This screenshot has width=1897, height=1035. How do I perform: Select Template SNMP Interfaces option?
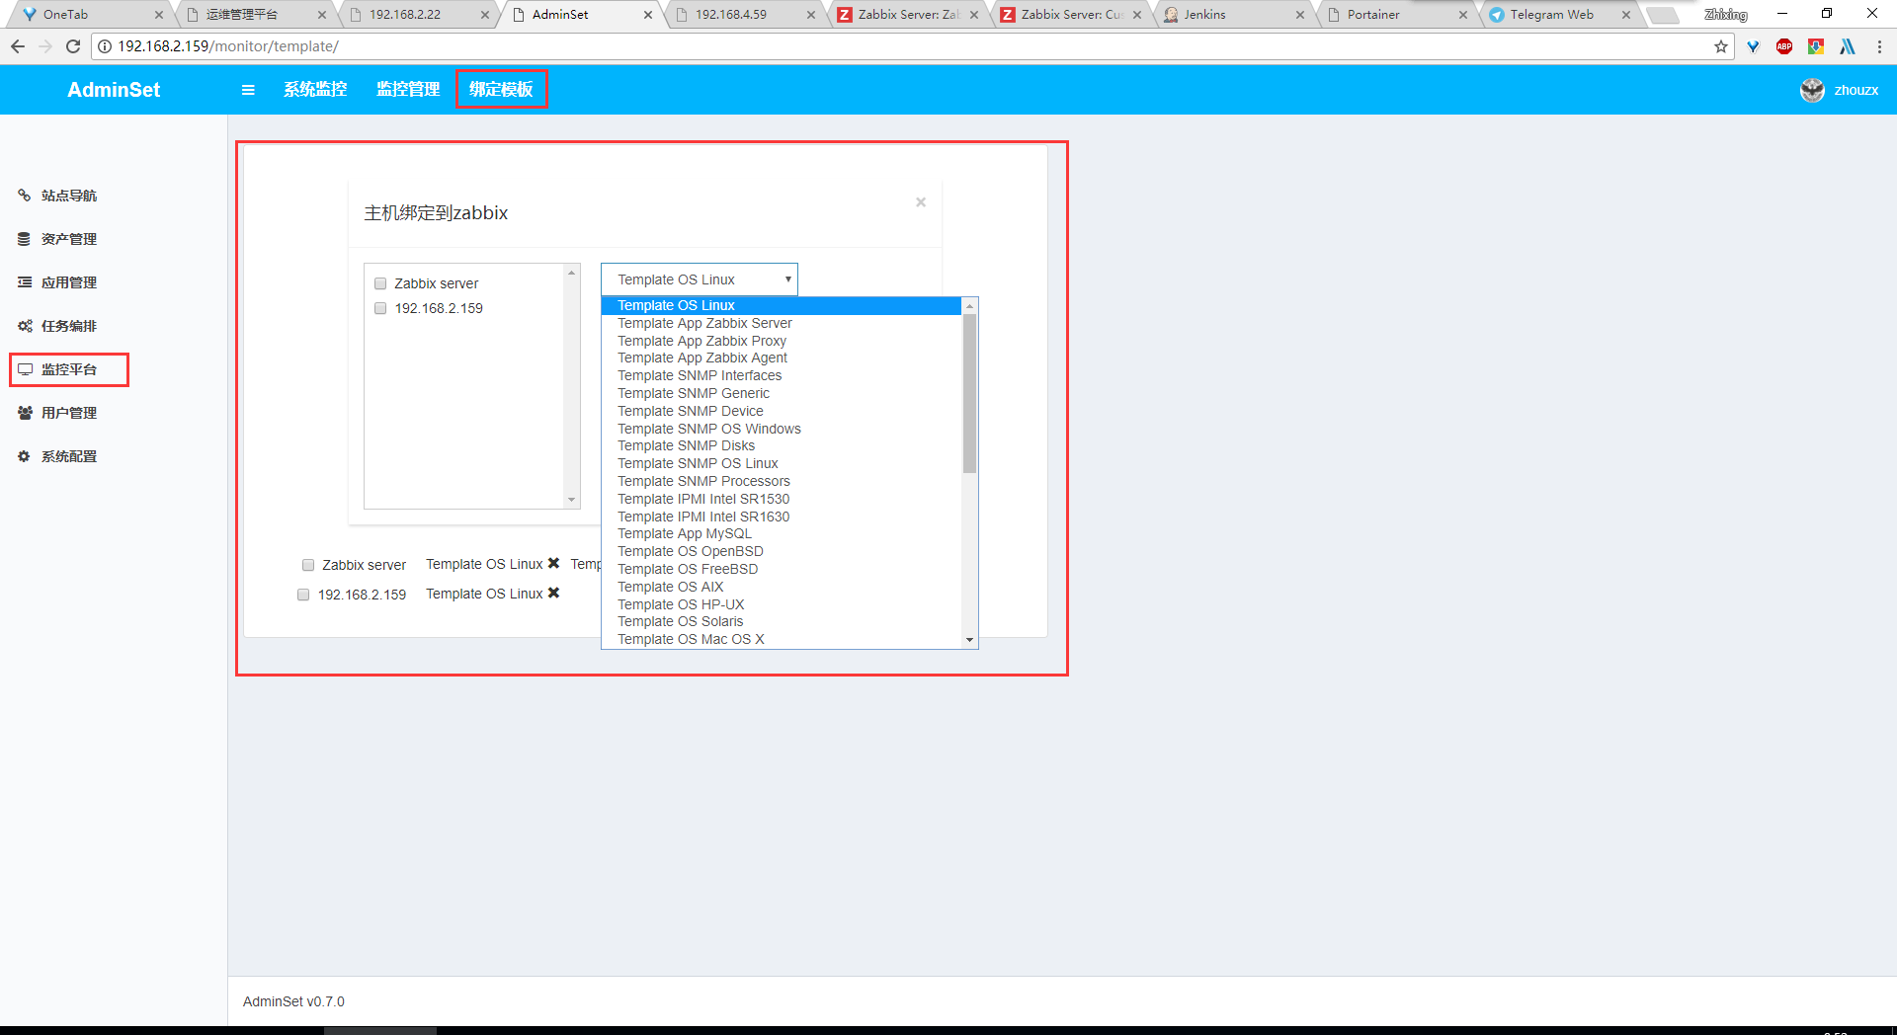tap(782, 375)
